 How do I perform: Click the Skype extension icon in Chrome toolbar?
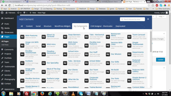pyautogui.click(x=161, y=5)
